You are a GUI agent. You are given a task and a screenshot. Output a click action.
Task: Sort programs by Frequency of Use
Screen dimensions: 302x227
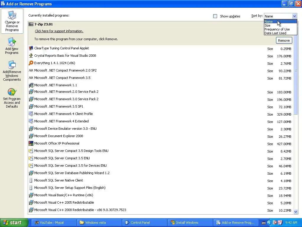click(280, 29)
